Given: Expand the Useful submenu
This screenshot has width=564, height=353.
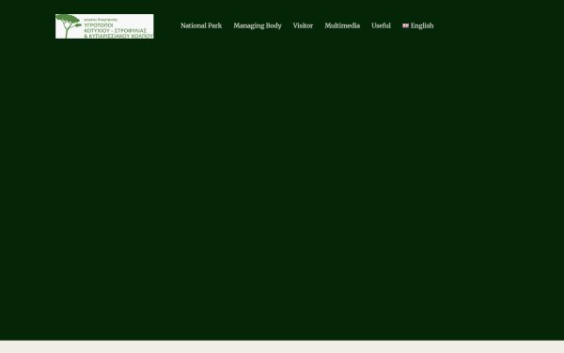Looking at the screenshot, I should click(x=381, y=25).
